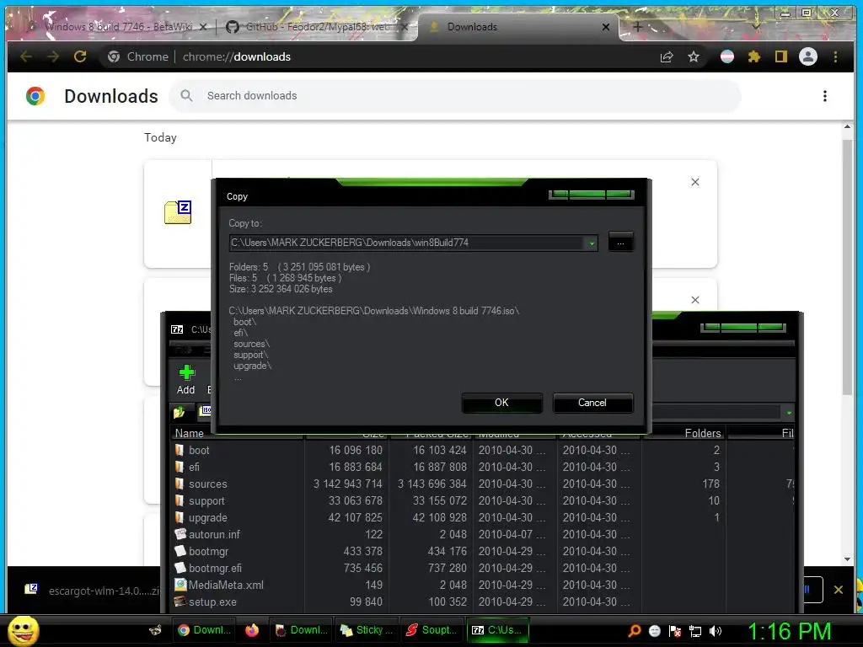Image resolution: width=863 pixels, height=647 pixels.
Task: Click Cancel in the Copy dialog
Action: (x=592, y=403)
